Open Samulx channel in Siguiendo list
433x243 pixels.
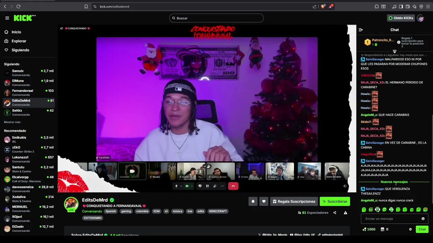point(29,73)
